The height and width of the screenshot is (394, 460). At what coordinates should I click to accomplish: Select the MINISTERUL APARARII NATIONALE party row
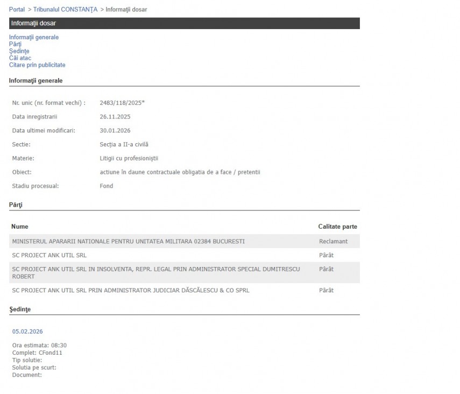tap(128, 242)
